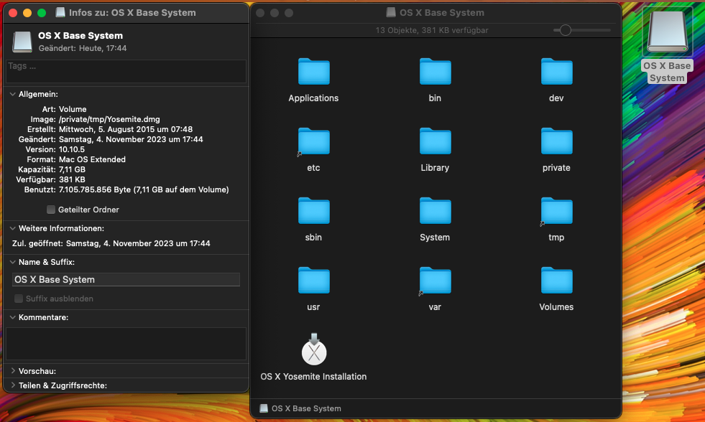Screen dimensions: 705x422
Task: Collapse the Weitere Informationen section
Action: 13,228
